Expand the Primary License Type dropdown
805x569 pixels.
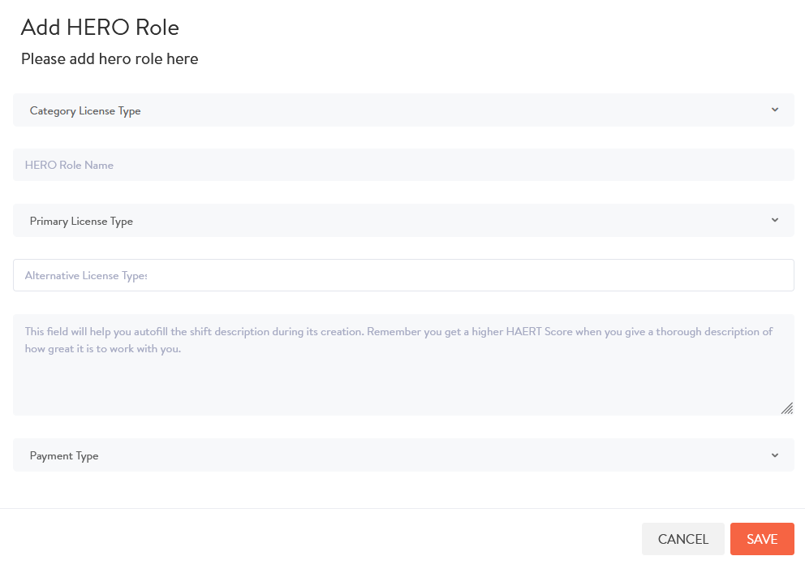(403, 221)
